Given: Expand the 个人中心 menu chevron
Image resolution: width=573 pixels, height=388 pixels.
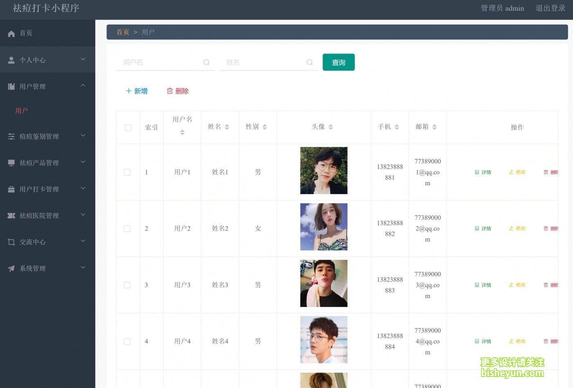Looking at the screenshot, I should [x=83, y=59].
